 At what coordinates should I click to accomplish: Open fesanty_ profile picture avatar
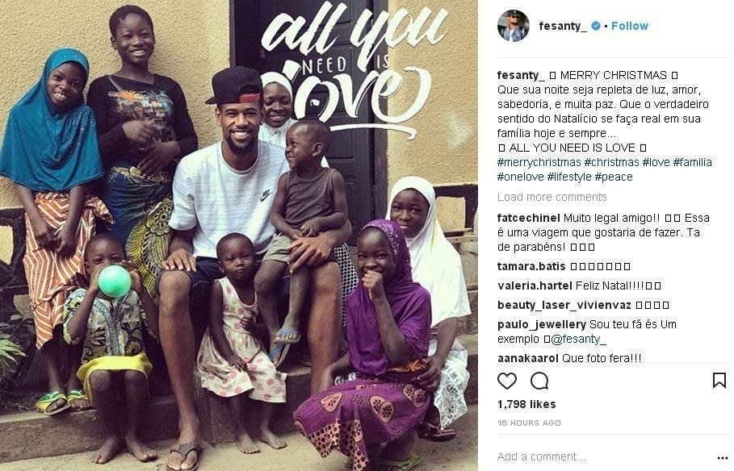coord(513,26)
